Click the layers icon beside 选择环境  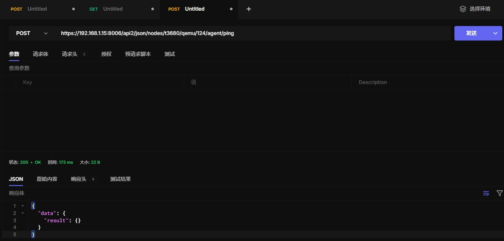(463, 9)
